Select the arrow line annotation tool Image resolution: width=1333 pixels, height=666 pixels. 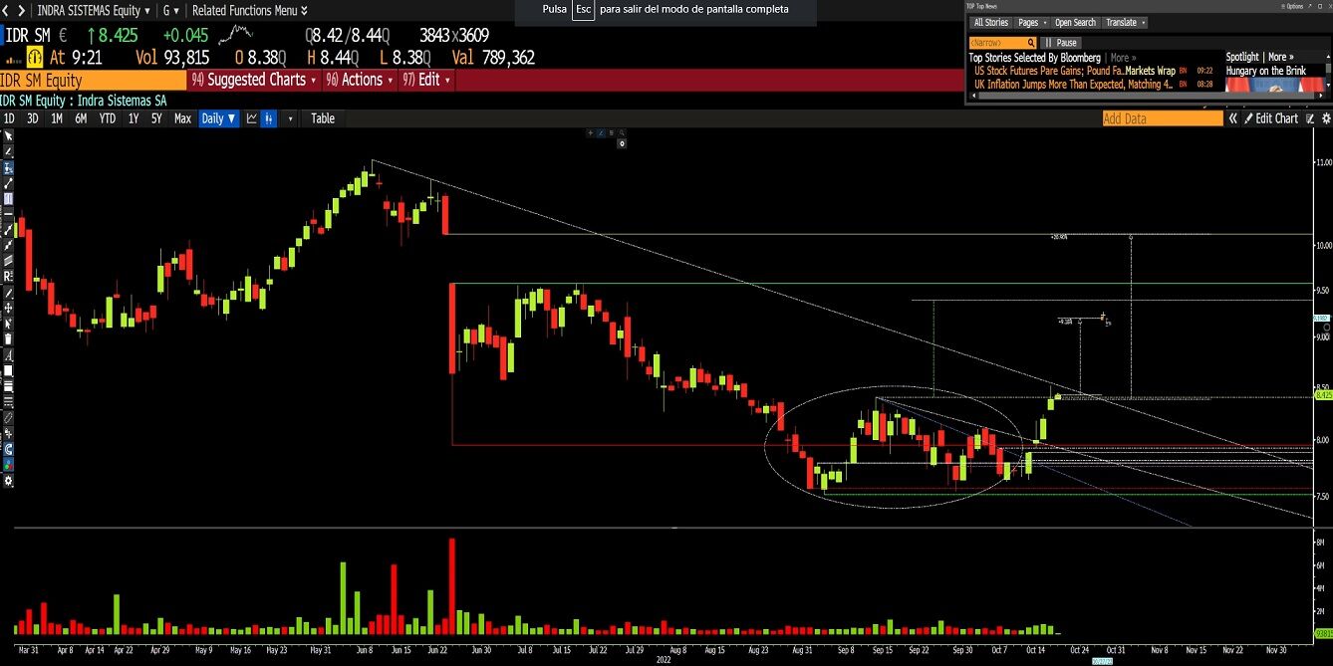click(x=8, y=229)
